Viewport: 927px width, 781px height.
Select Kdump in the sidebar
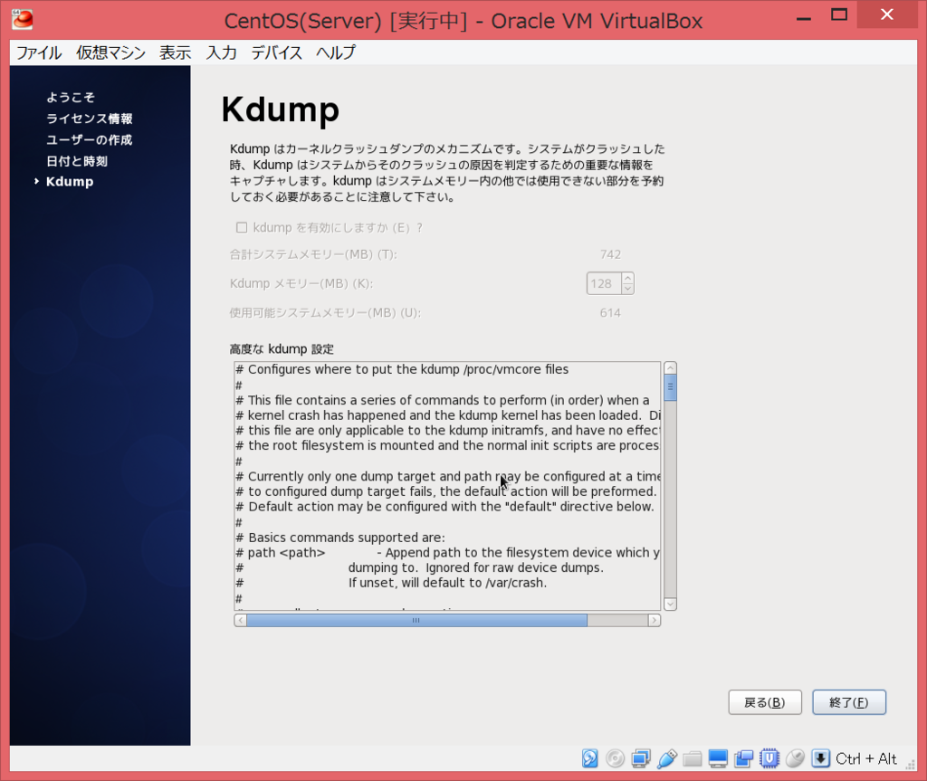(x=70, y=182)
